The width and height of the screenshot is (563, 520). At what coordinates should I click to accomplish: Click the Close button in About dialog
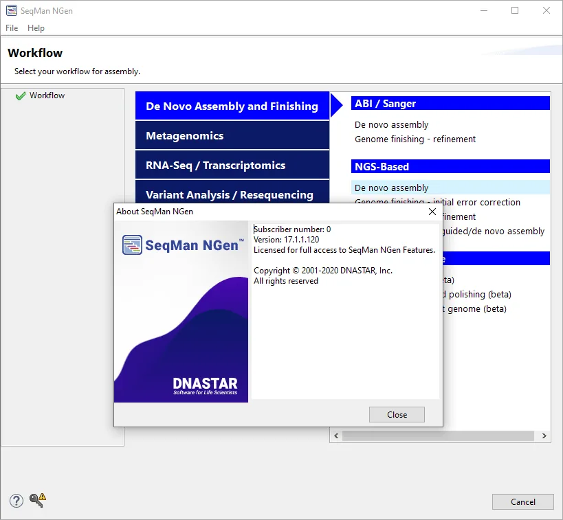coord(397,414)
